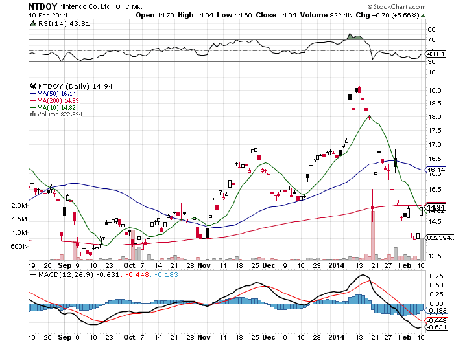The image size is (454, 343).
Task: Click the 'Volume 822,394' legend entry
Action: click(60, 115)
